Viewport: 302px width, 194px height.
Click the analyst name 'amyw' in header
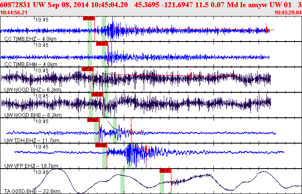tap(257, 5)
